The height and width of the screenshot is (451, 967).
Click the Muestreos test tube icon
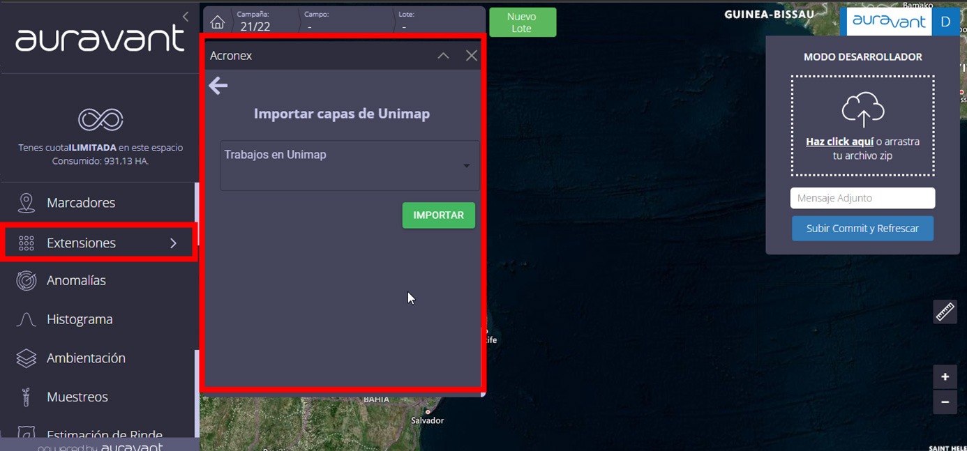27,397
